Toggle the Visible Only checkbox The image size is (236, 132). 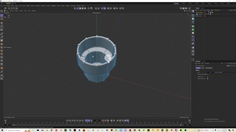(208, 77)
